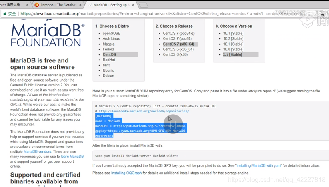329x187 pixels.
Task: Click the repository list comment line with created date
Action: [x=156, y=106]
